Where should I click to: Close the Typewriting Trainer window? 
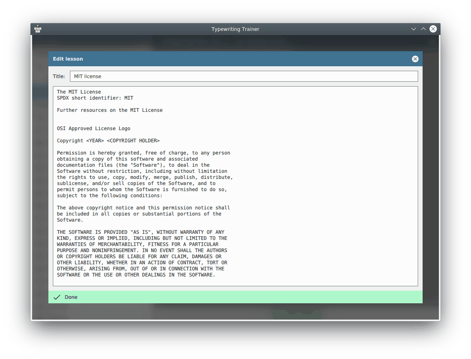click(433, 29)
